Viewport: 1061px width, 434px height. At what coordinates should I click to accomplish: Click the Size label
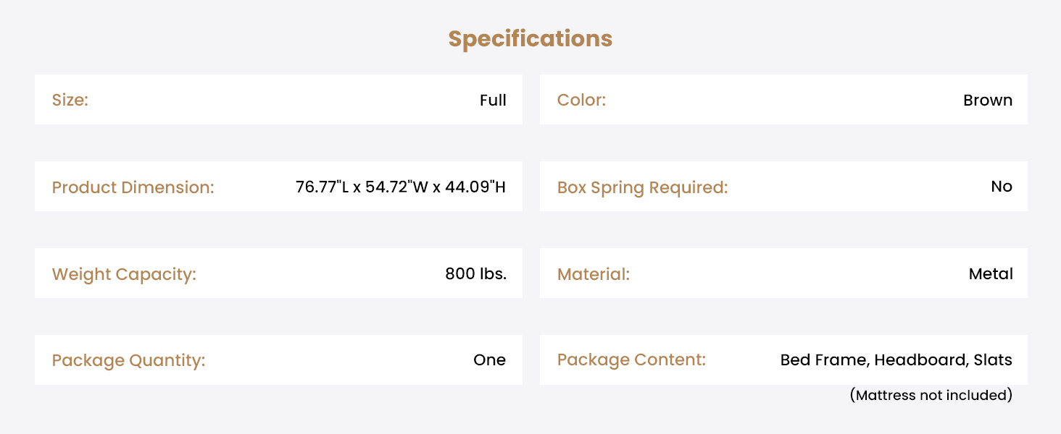point(70,100)
